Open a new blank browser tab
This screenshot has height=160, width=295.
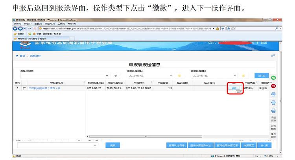[72, 39]
